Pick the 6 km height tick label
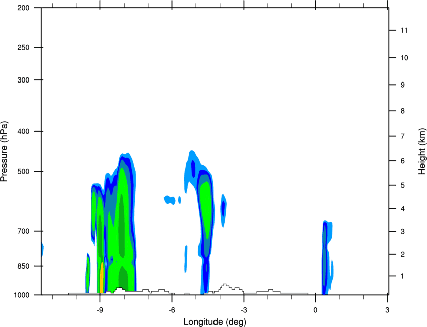 403,161
